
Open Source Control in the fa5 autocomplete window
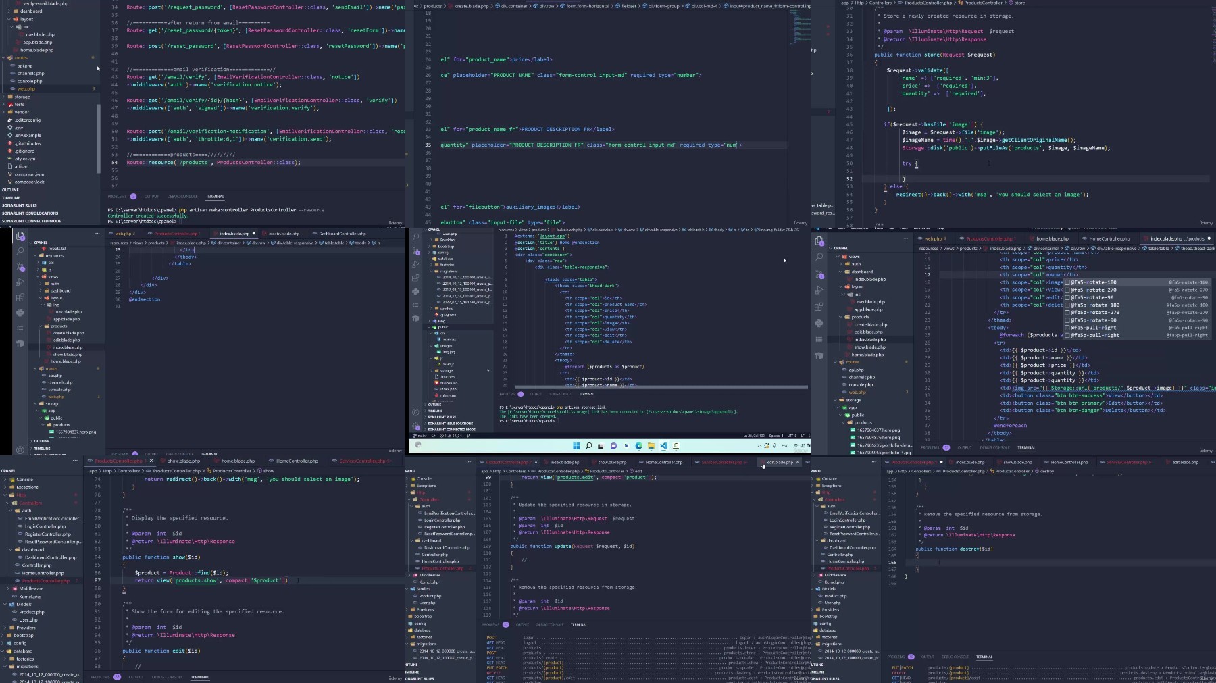point(819,274)
